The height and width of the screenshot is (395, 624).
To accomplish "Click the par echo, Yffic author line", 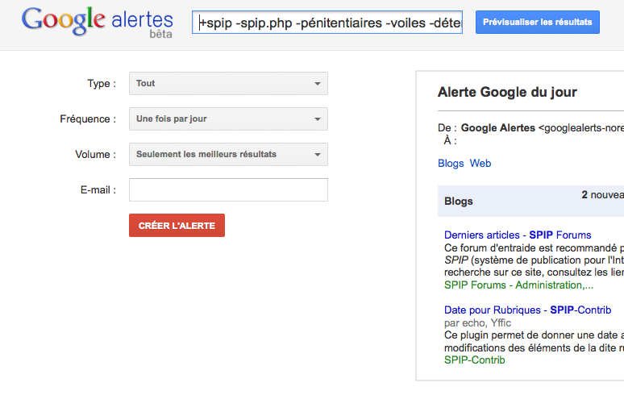I will (x=477, y=323).
